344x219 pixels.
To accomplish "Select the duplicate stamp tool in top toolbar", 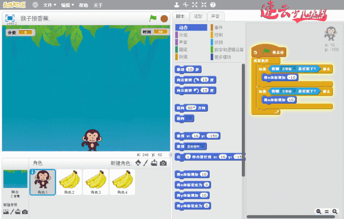I will [x=176, y=5].
